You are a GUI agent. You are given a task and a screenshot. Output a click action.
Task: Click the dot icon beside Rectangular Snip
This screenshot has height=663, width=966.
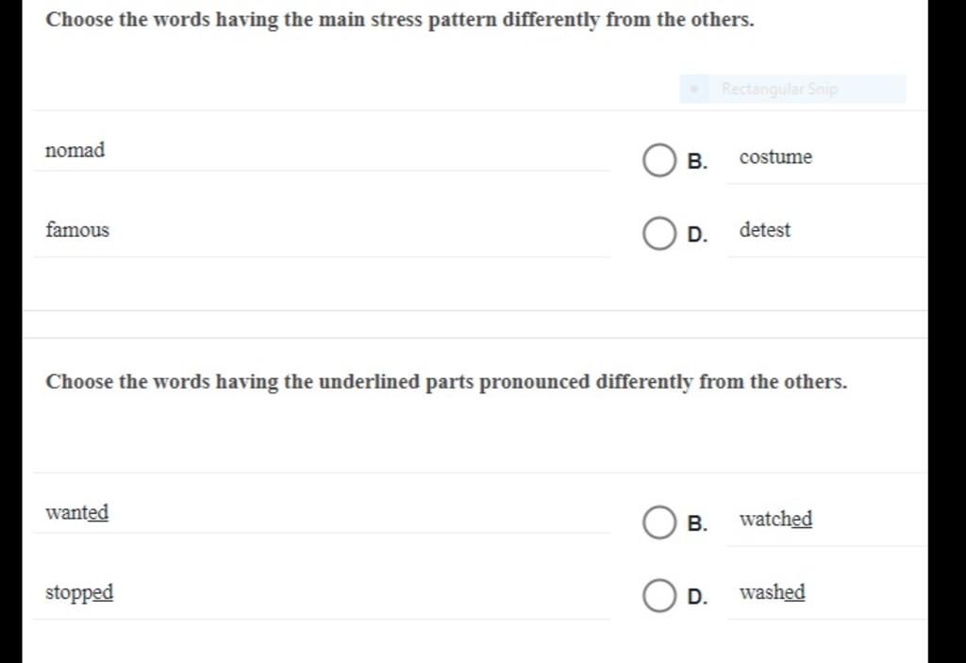click(694, 89)
